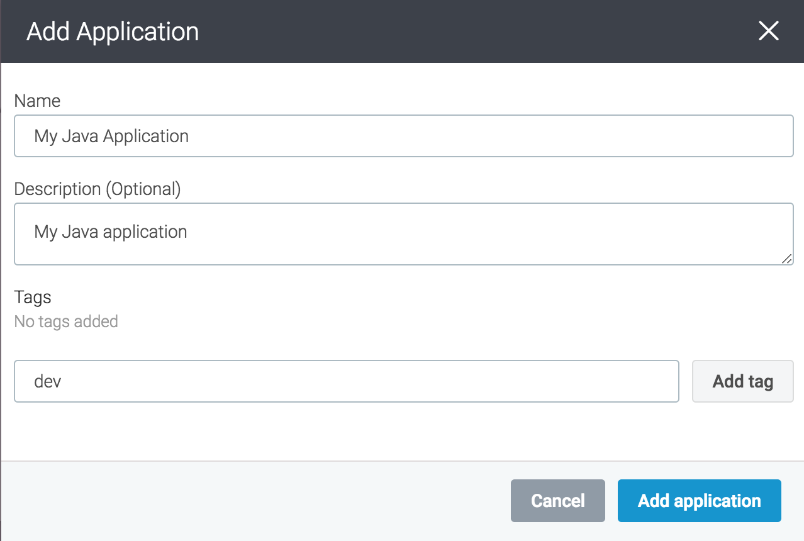Click the No tags added text
This screenshot has width=804, height=541.
click(x=66, y=321)
